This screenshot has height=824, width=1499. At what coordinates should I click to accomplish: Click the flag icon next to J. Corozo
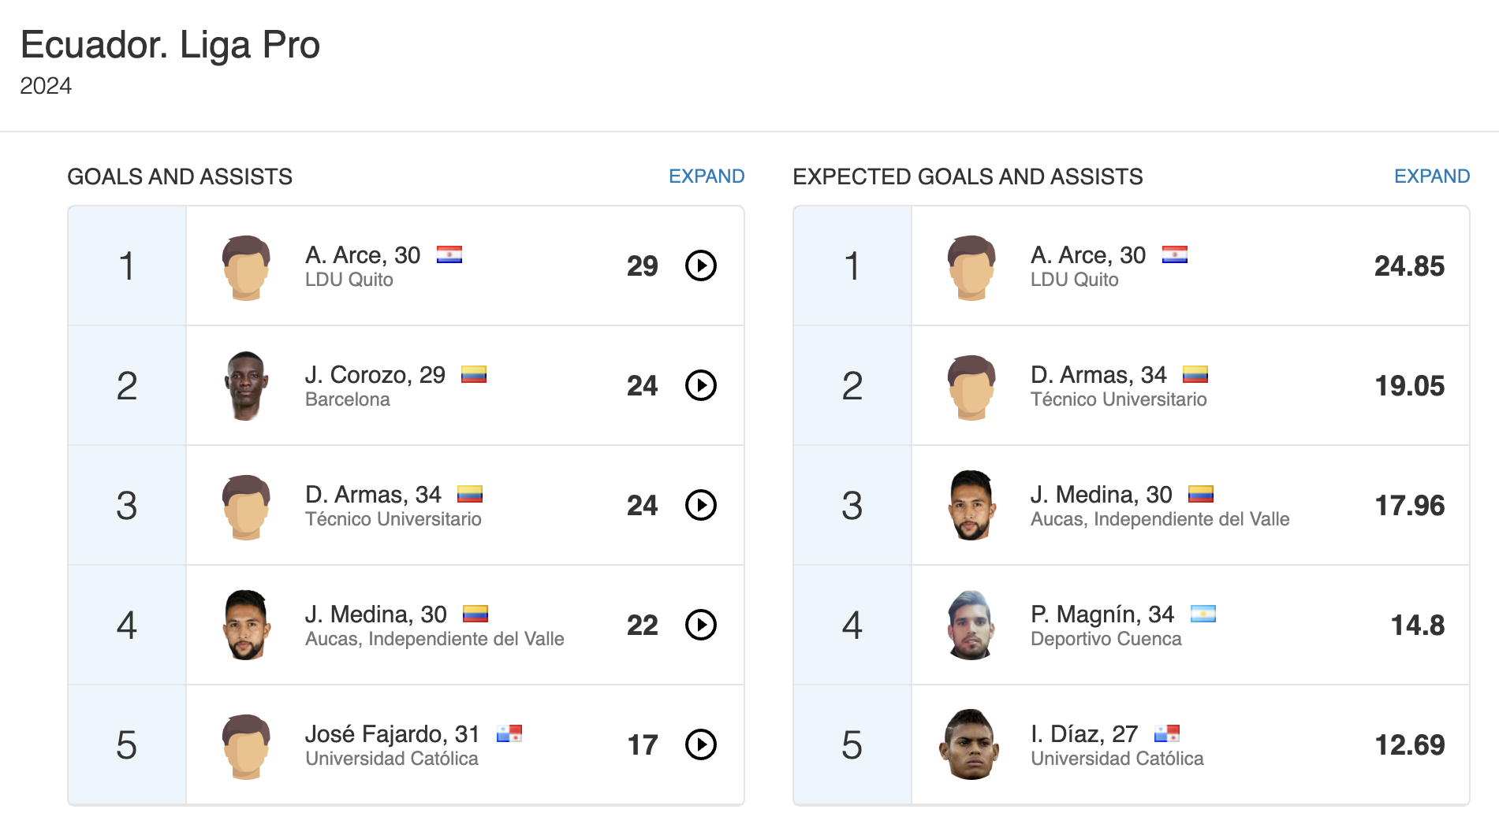click(474, 374)
